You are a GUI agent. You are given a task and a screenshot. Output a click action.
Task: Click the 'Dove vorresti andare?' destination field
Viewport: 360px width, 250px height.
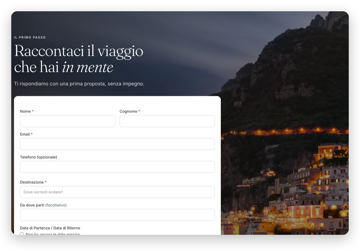117,192
